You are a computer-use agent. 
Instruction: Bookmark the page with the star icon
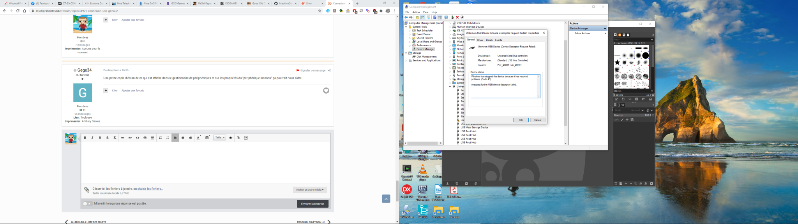pos(320,11)
